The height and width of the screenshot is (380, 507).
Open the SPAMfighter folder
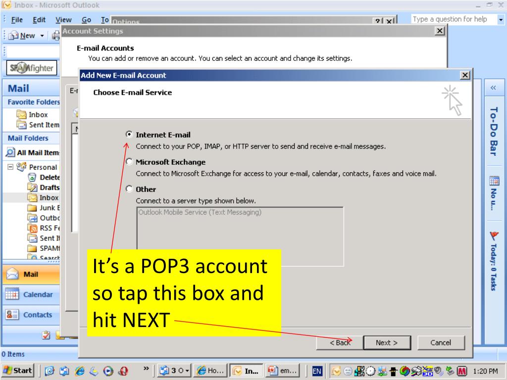44,248
